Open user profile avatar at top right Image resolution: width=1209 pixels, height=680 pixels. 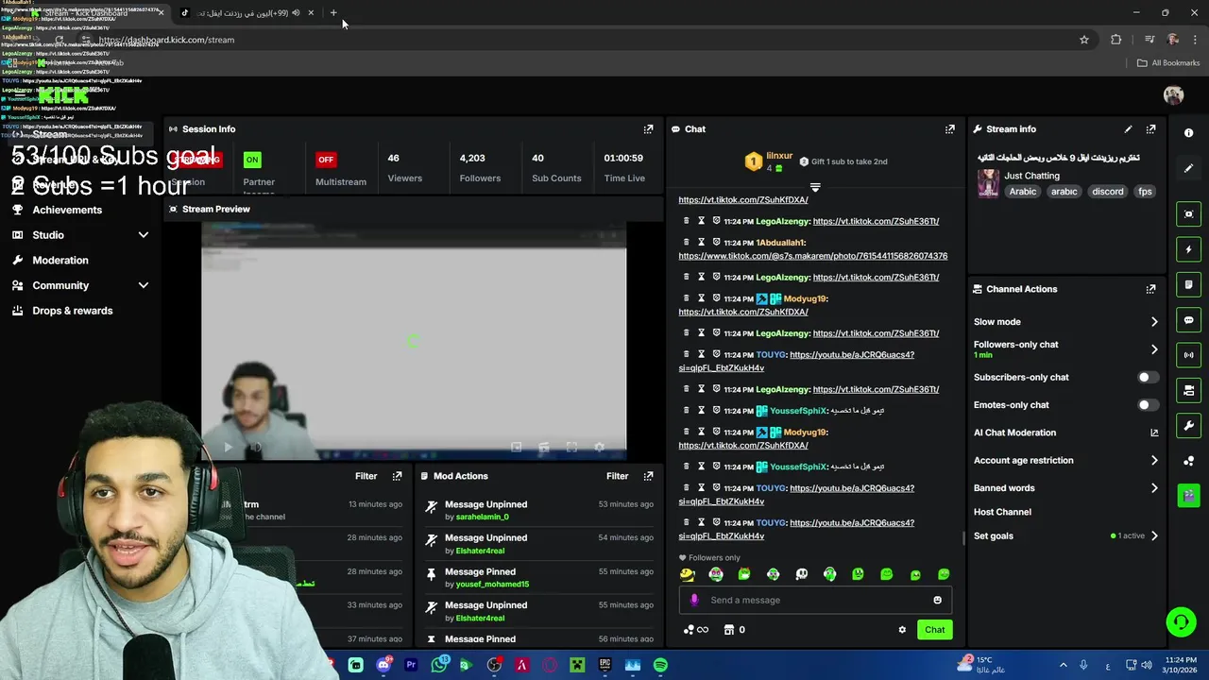click(x=1173, y=94)
